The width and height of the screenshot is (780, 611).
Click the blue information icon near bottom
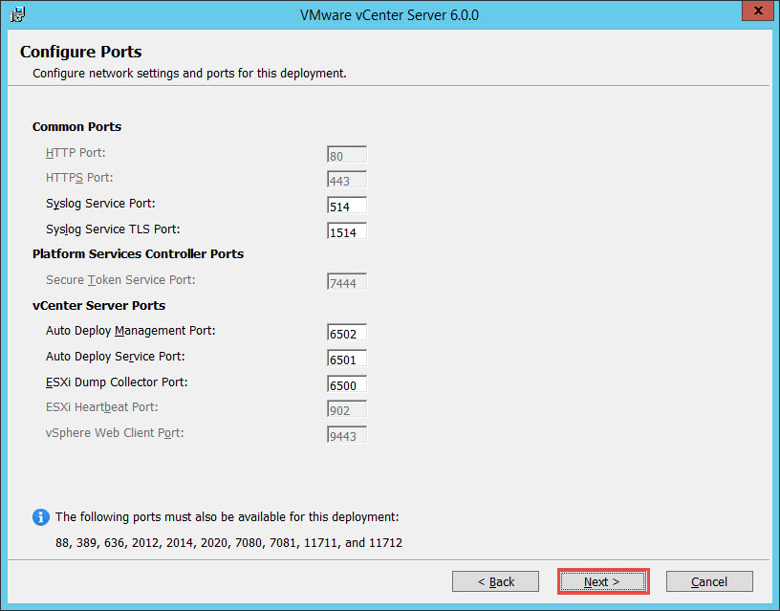39,516
